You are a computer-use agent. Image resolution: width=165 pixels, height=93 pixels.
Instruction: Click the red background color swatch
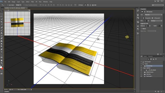[x=2, y=68]
